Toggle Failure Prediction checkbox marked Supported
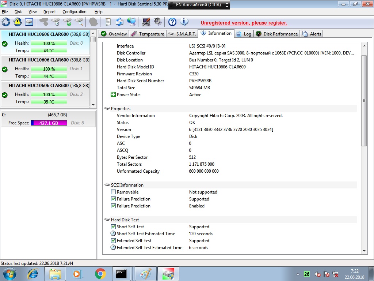The height and width of the screenshot is (281, 374). [113, 199]
